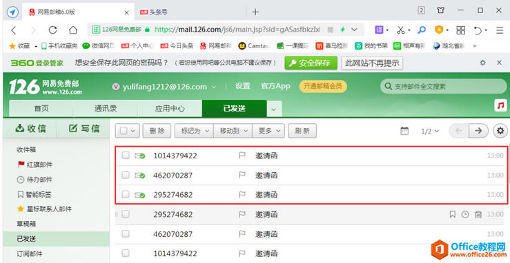Open mail list settings gear

500,131
